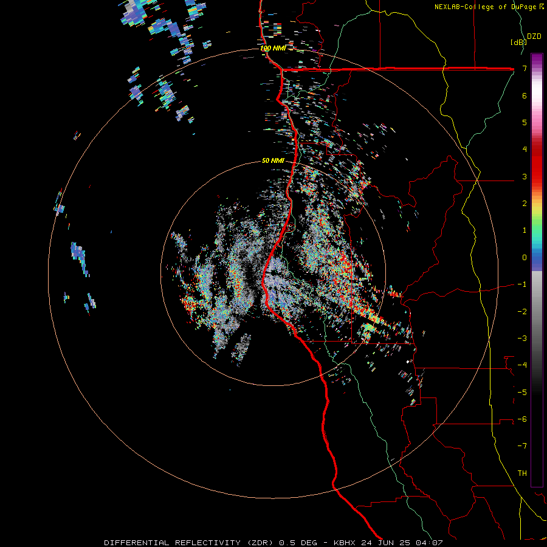Screen dimensions: 547x547
Task: Click the '50 NMI' range ring label
Action: [x=273, y=160]
